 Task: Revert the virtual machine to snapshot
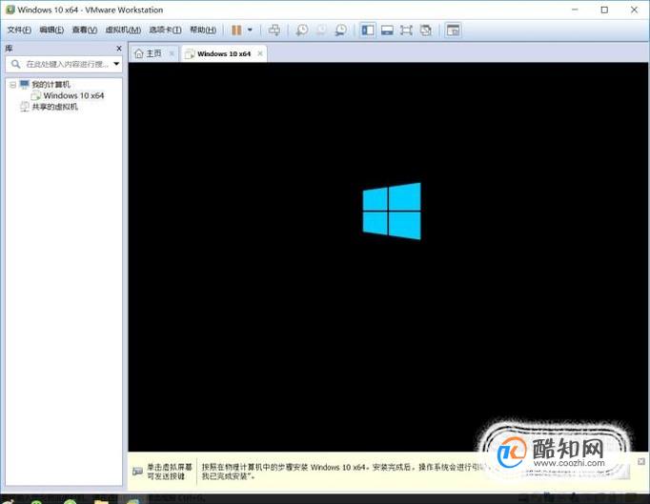pyautogui.click(x=321, y=30)
